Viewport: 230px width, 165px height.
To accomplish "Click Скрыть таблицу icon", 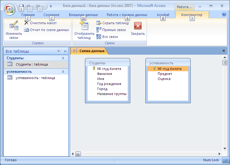I will point(99,23).
